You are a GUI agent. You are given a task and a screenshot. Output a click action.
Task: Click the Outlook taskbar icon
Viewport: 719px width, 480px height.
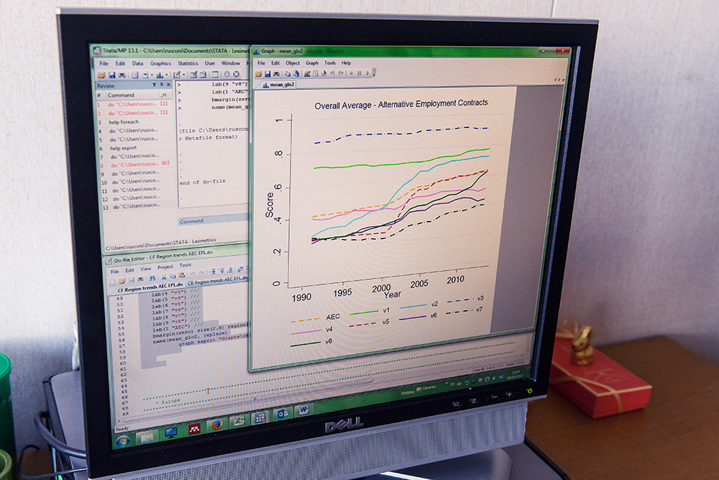(x=283, y=415)
